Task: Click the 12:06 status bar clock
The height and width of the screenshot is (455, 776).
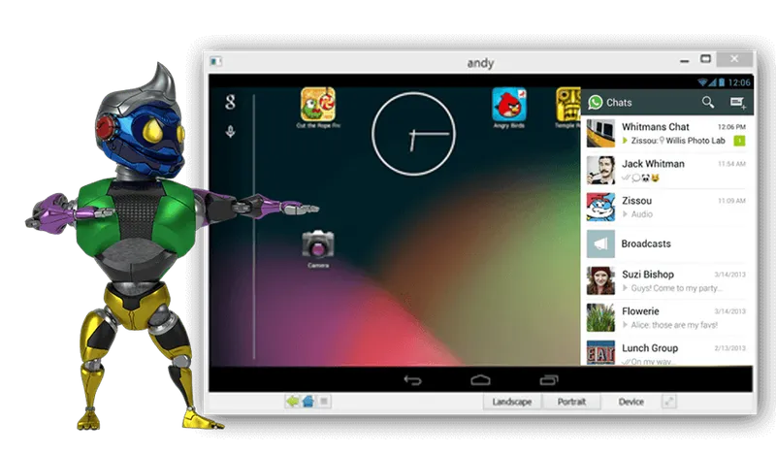Action: pos(739,82)
